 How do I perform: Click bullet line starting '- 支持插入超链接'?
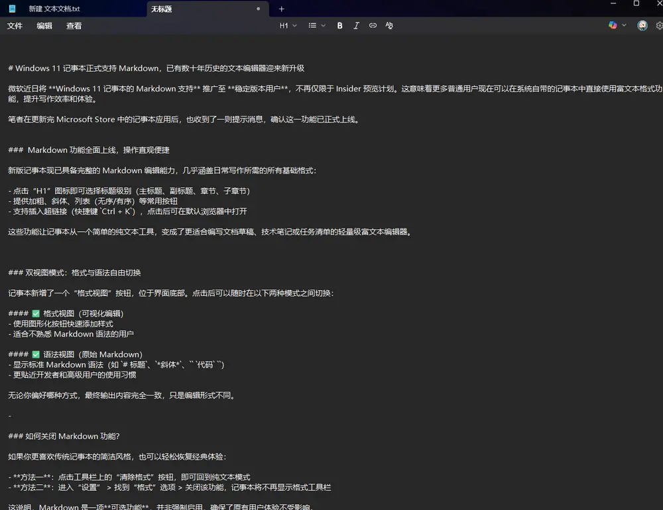[127, 211]
